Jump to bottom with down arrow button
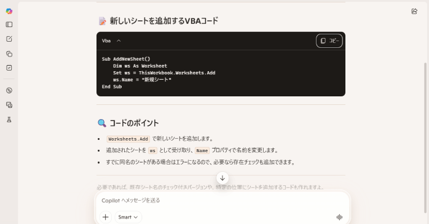429x224 pixels. [x=222, y=178]
